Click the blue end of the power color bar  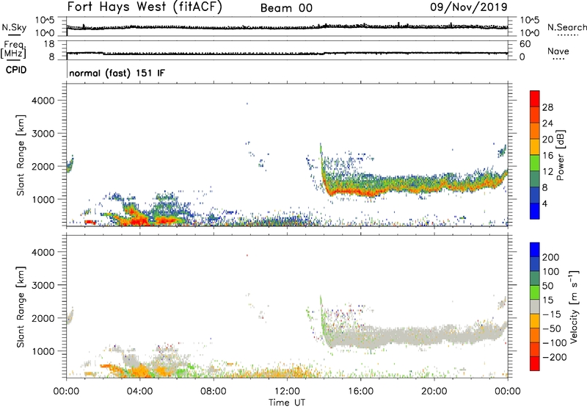pos(535,211)
